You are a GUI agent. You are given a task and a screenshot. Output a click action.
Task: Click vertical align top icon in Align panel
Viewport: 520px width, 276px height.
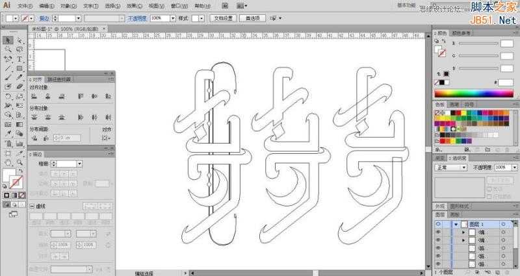[81, 96]
